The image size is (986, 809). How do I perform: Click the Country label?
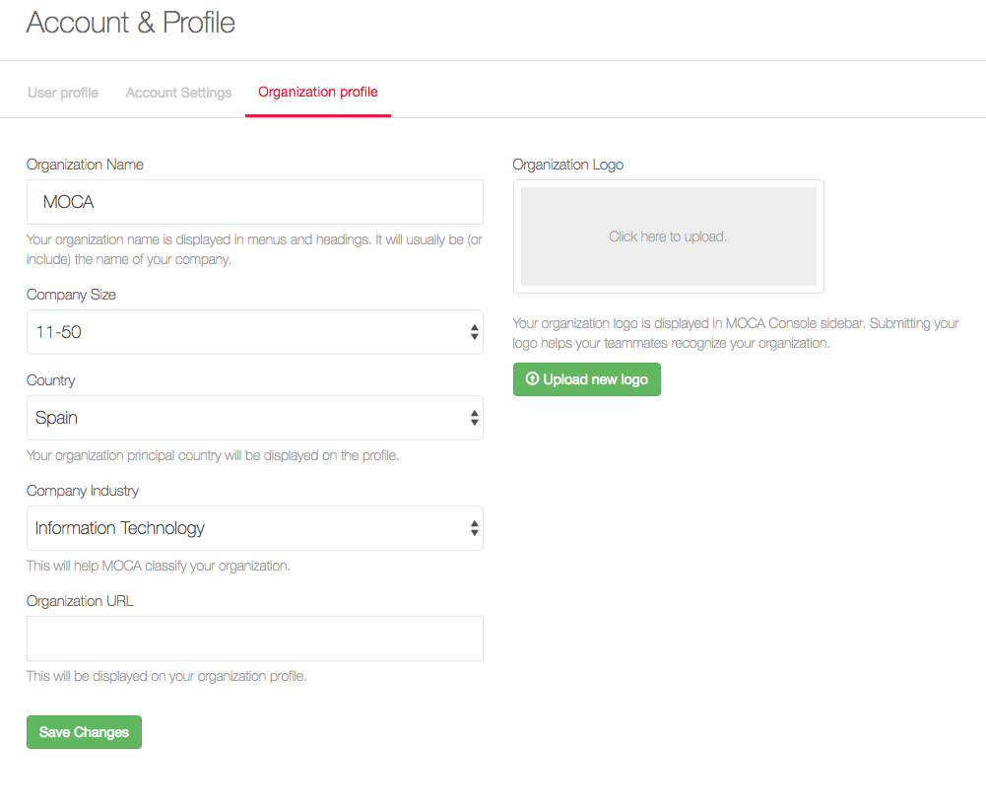[x=51, y=380]
